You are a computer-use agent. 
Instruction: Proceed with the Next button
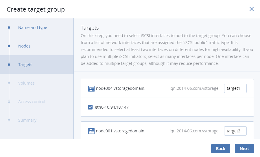[x=244, y=149]
